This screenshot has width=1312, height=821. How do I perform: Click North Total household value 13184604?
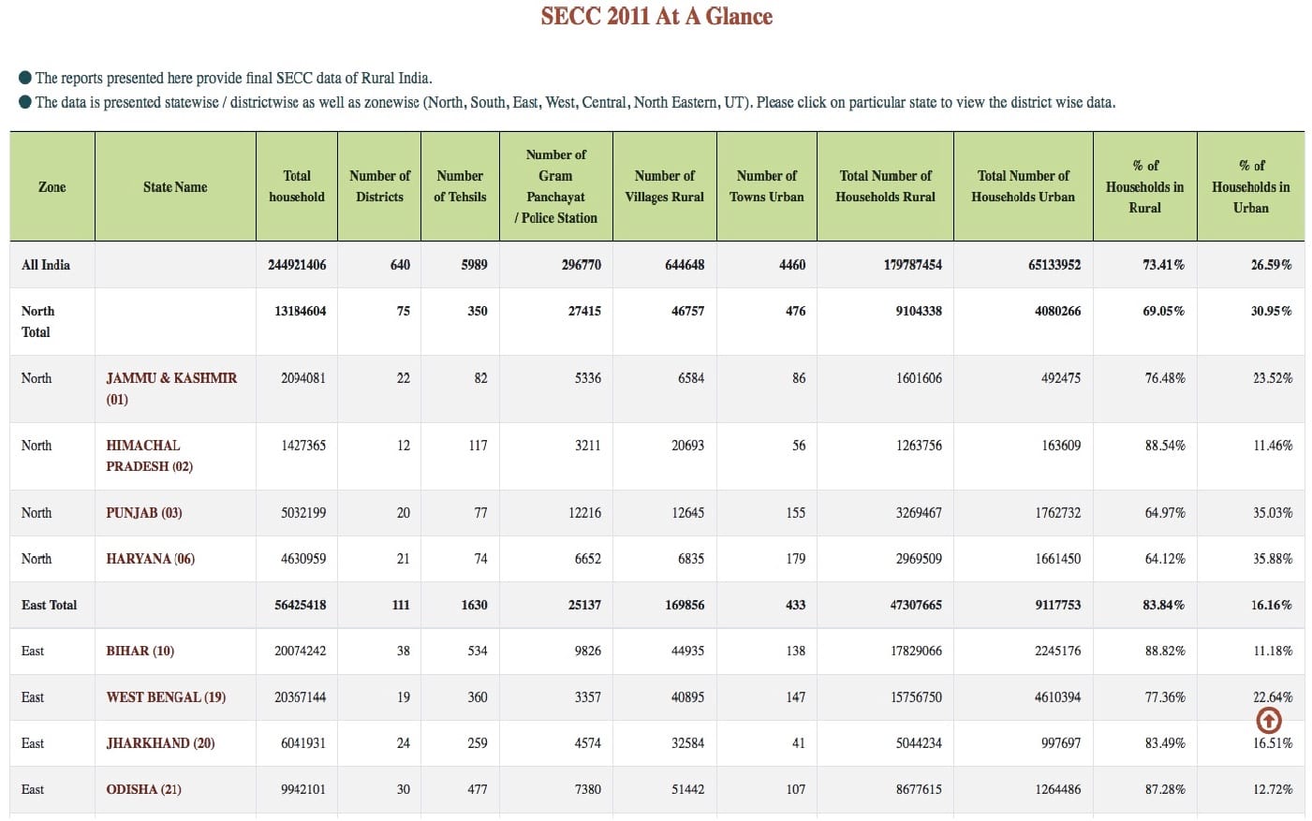(300, 311)
